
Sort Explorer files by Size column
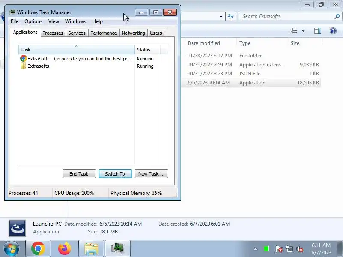point(305,43)
